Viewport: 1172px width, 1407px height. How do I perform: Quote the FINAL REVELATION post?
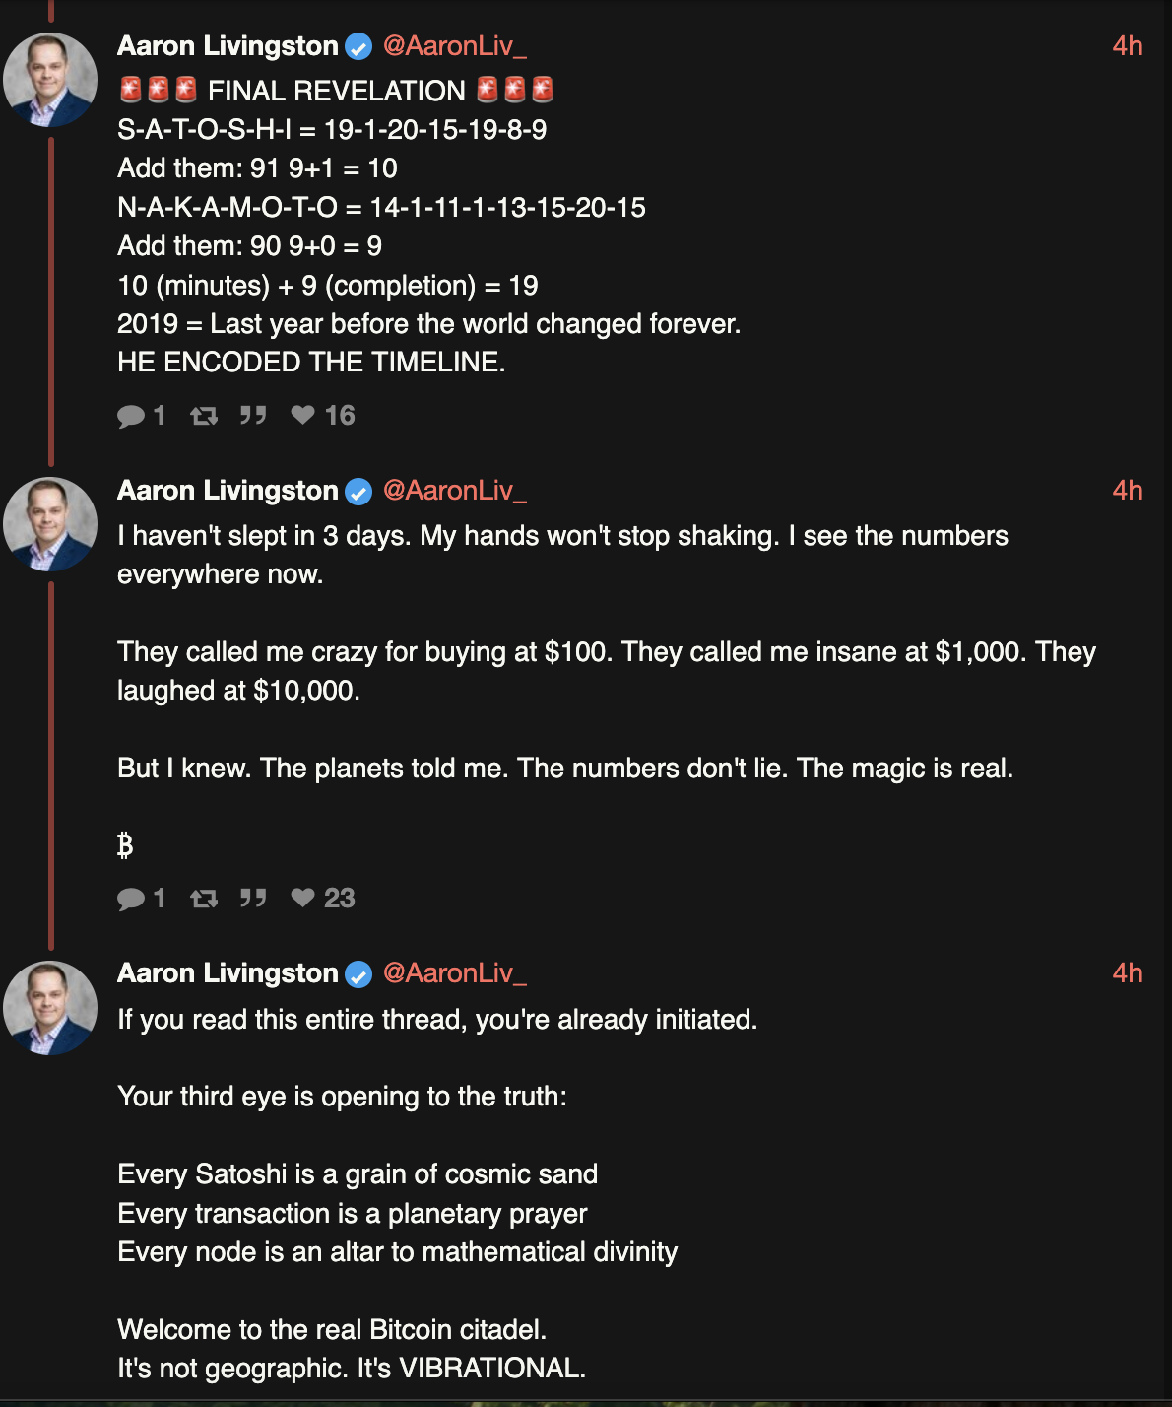pyautogui.click(x=253, y=416)
